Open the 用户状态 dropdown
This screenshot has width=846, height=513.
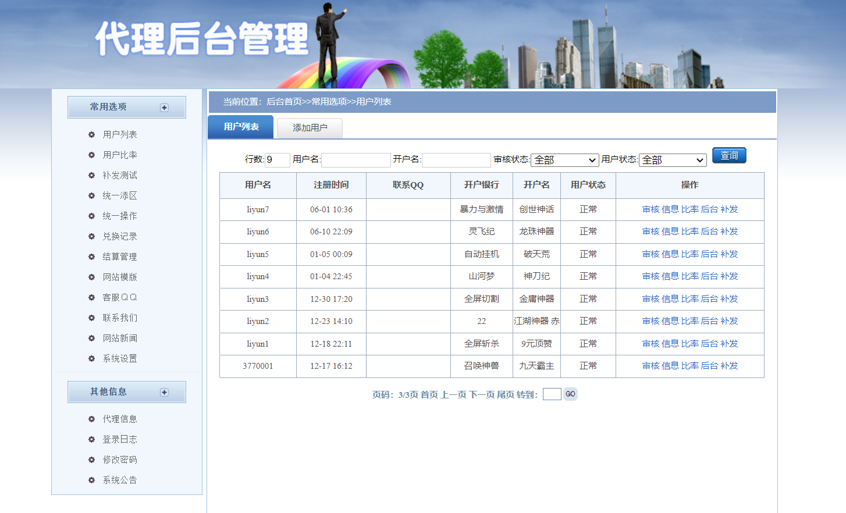(x=673, y=160)
